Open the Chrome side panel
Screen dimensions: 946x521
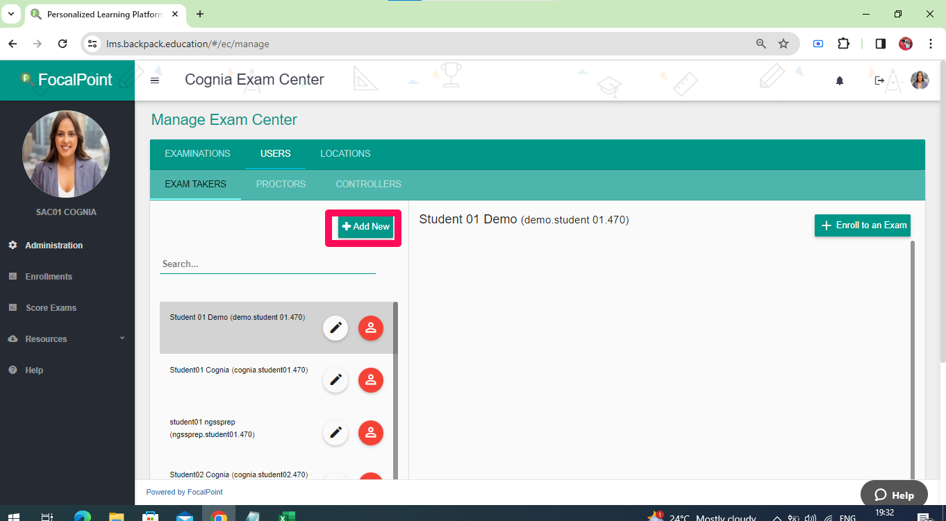point(881,44)
